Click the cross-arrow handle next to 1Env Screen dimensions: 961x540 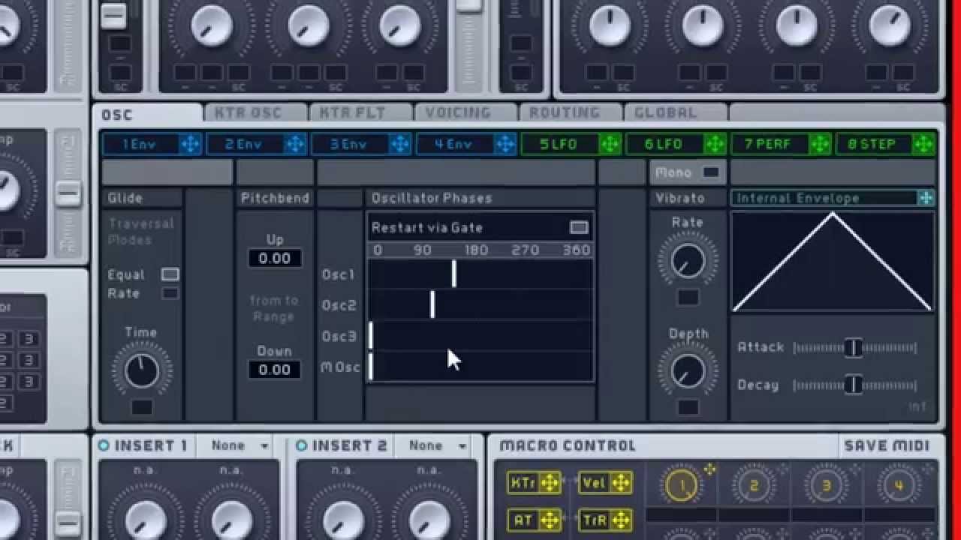pos(191,144)
